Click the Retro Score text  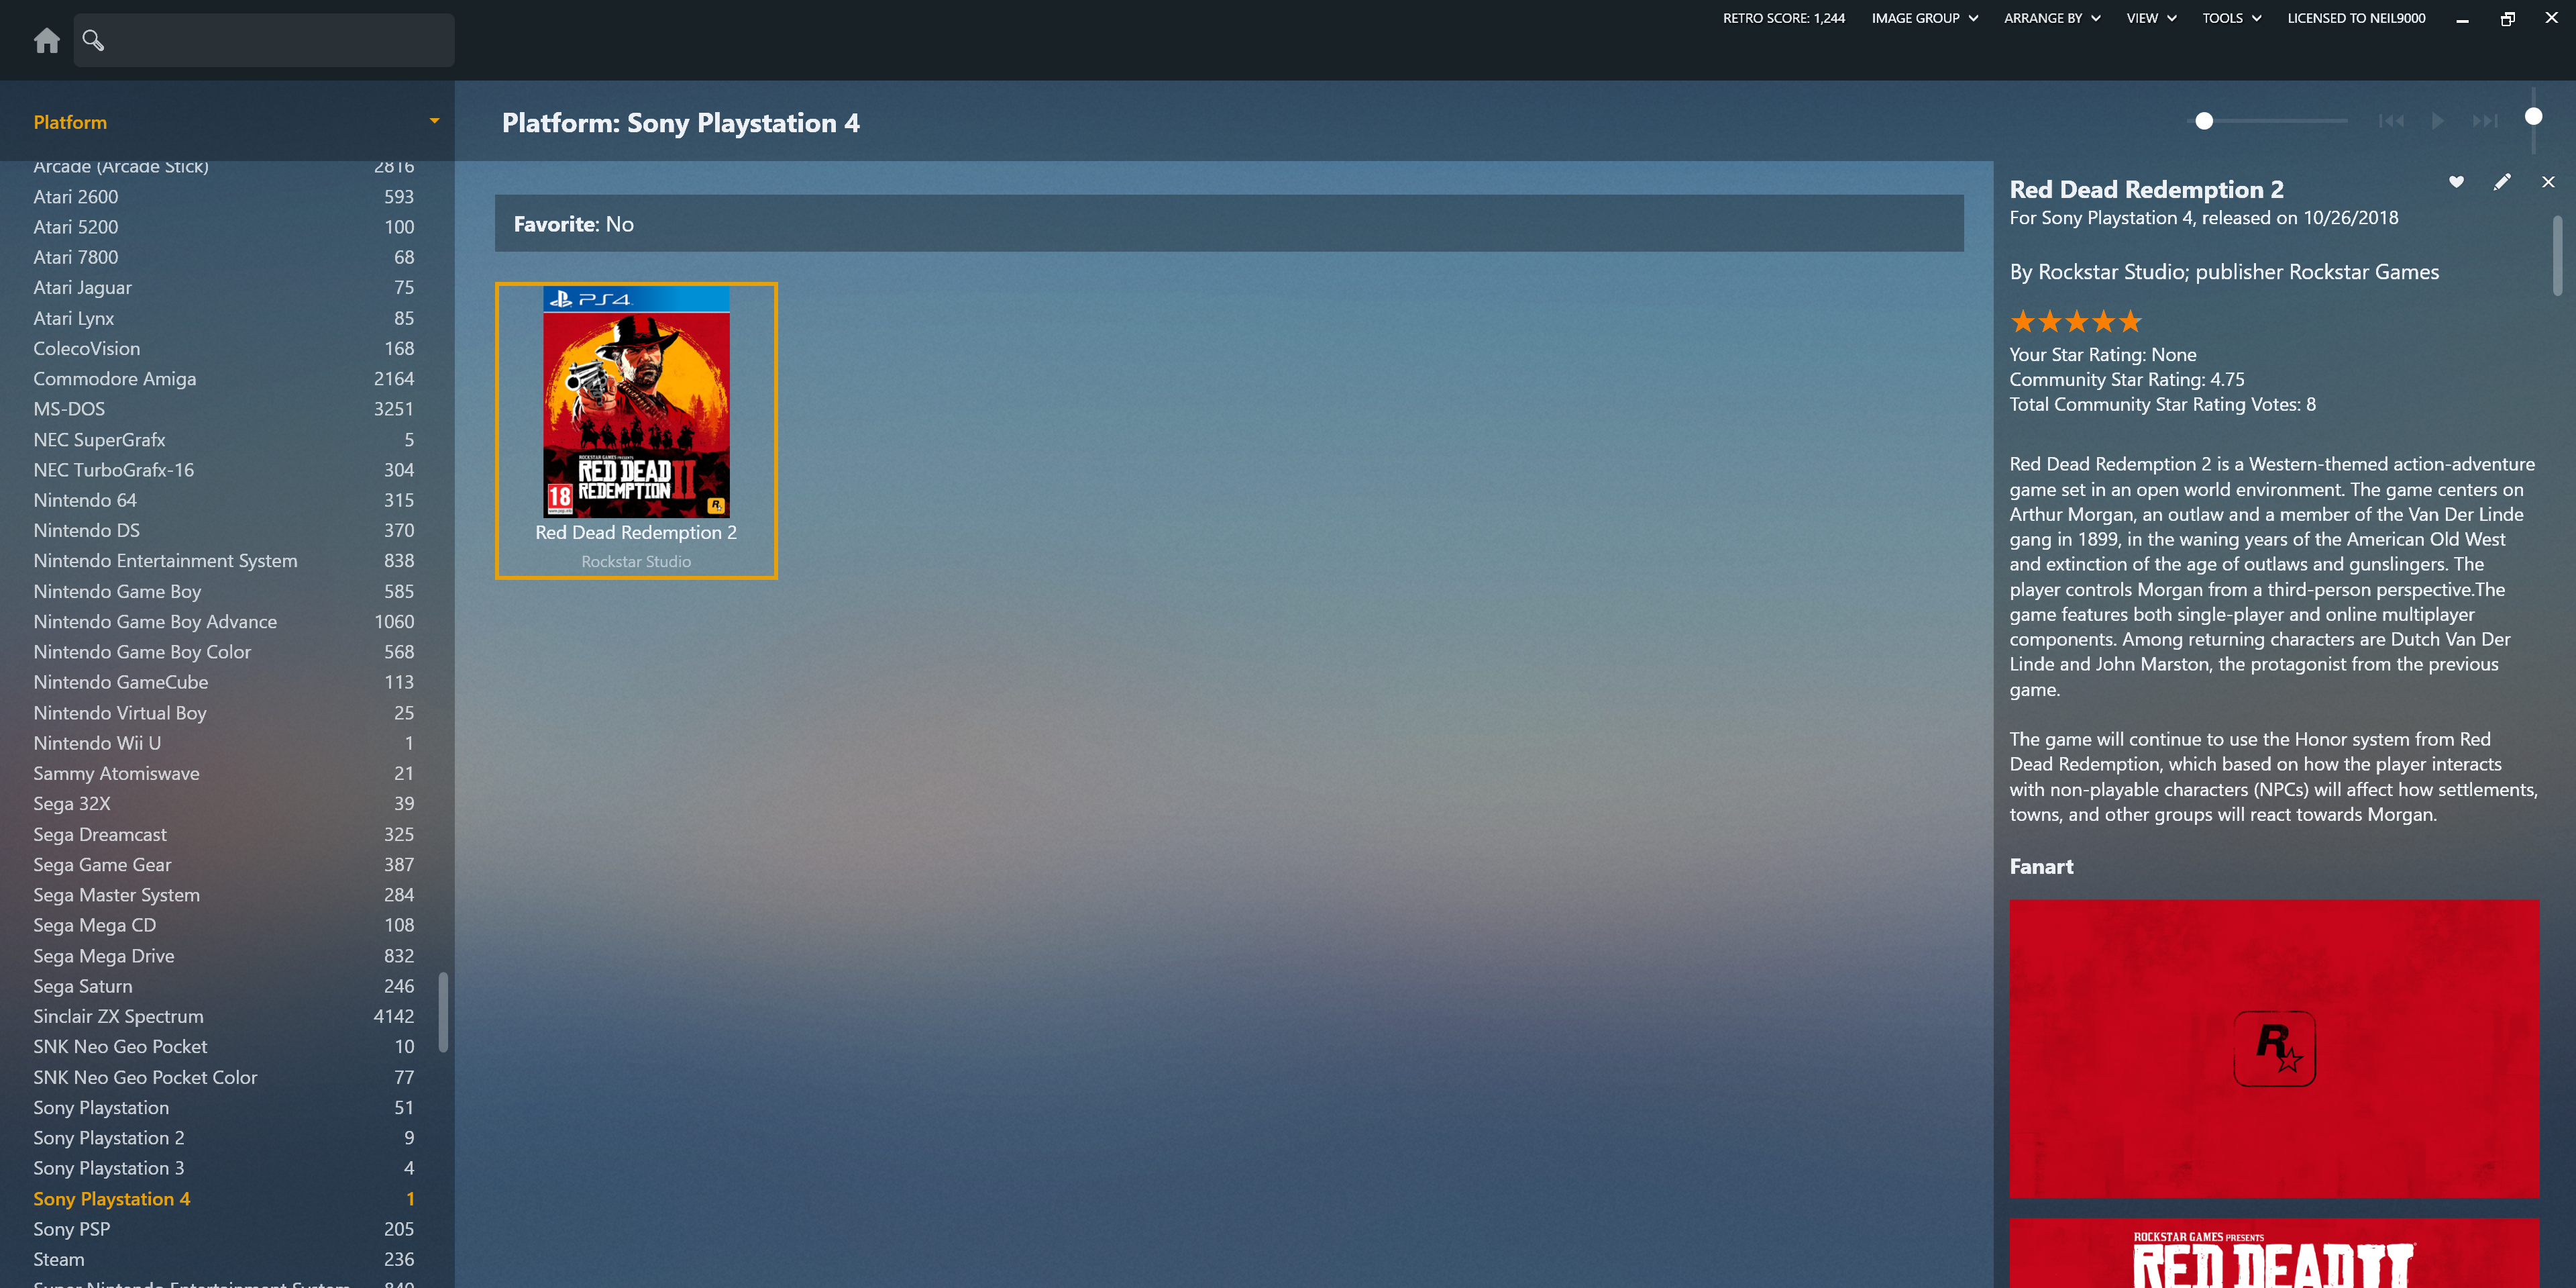1783,18
